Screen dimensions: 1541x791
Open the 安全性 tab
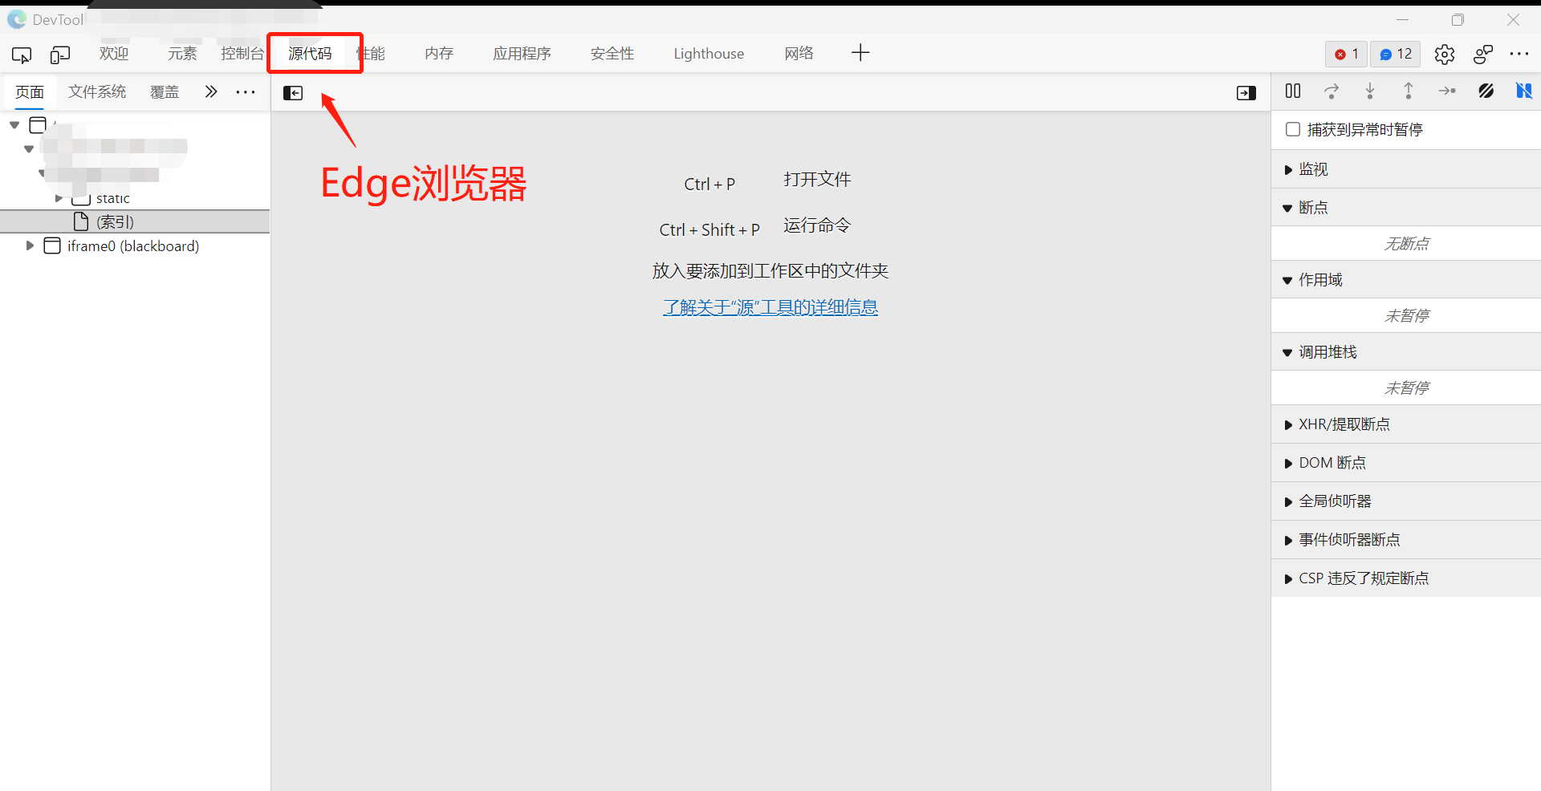(612, 54)
